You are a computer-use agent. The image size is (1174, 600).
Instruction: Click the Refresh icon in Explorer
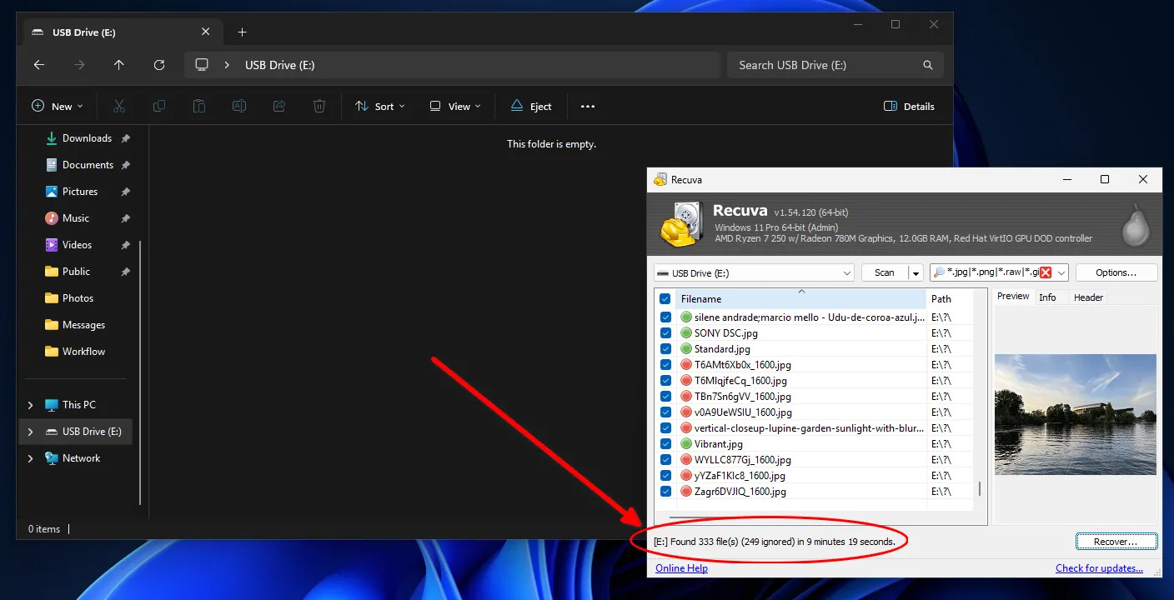[159, 65]
